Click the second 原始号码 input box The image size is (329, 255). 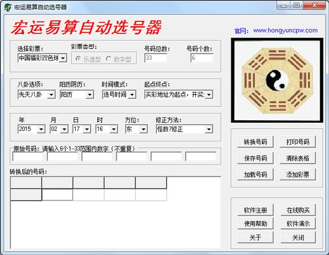63,157
